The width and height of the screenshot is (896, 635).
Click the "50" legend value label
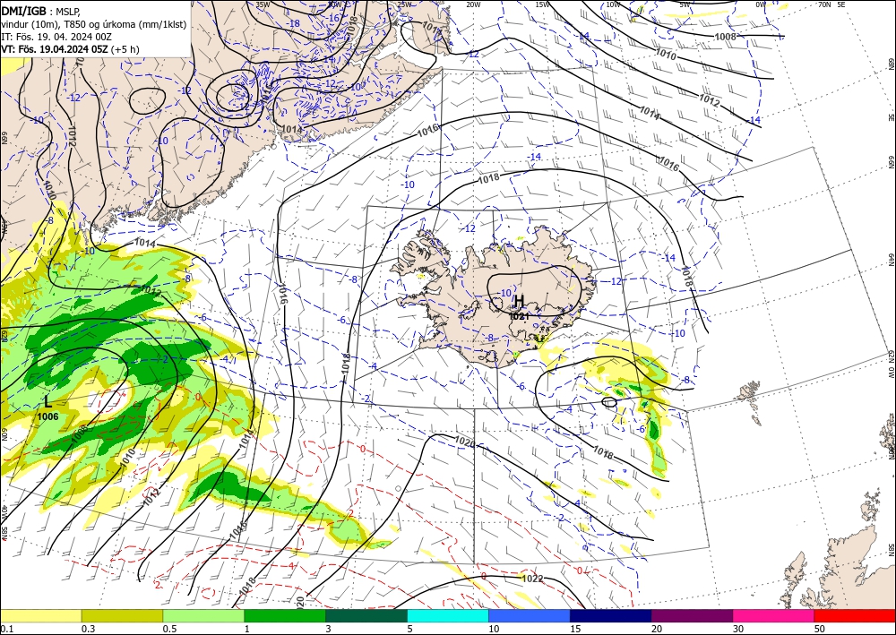pos(820,629)
